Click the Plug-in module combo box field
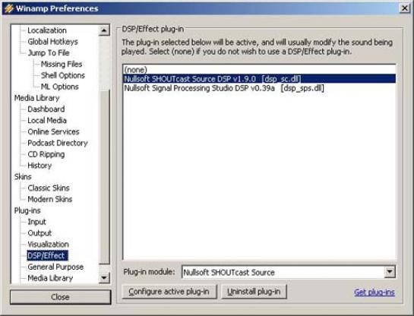Viewport: 414px width, 316px height. coord(283,272)
